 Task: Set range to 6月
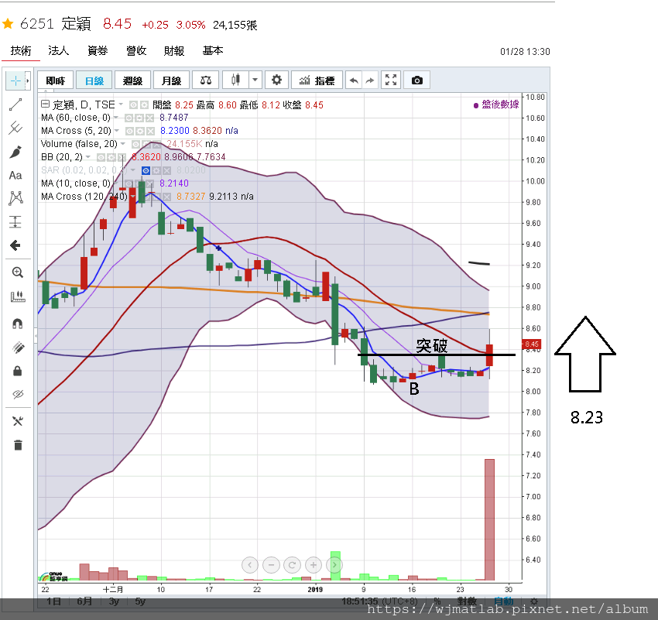click(x=84, y=601)
